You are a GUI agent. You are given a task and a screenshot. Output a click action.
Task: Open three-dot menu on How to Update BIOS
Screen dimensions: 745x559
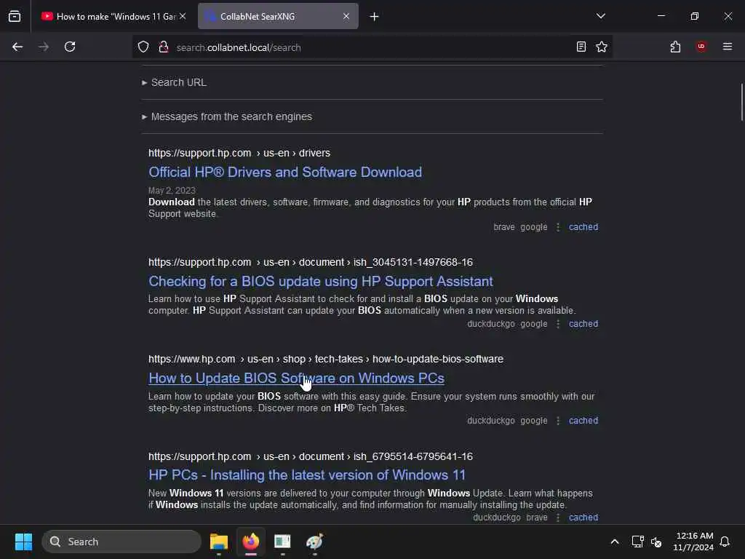click(x=558, y=421)
